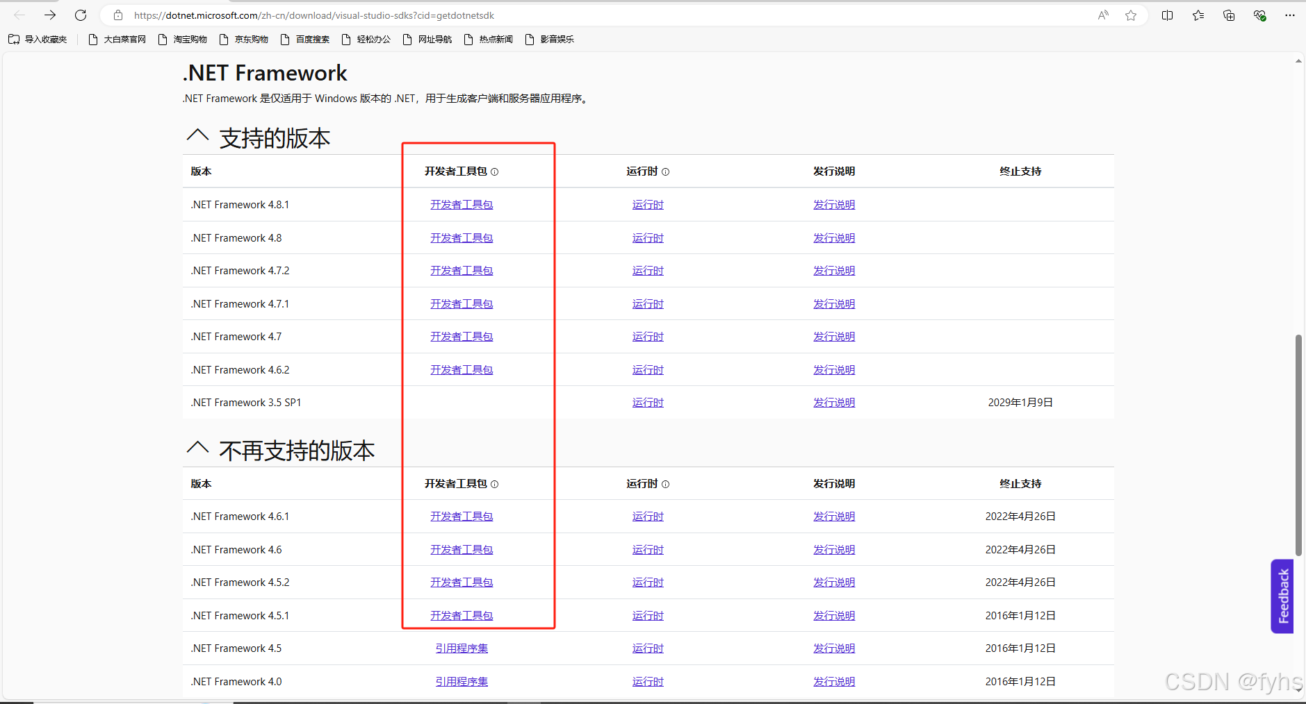1306x704 pixels.
Task: Select 2016年1月12日 date in .NET Framework 4.5.1 row
Action: pos(1020,616)
